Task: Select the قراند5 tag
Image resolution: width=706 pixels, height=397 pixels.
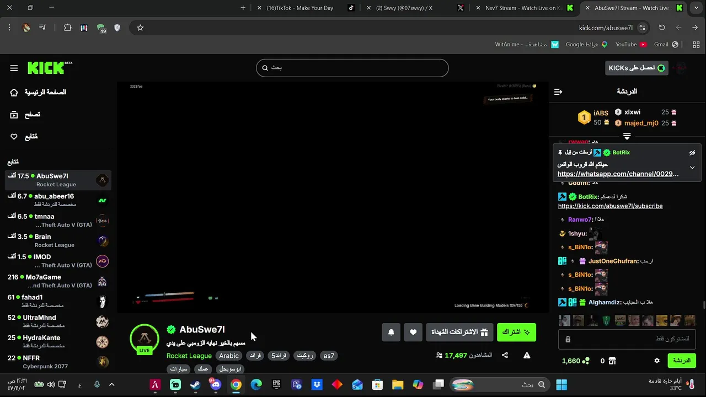Action: (x=279, y=356)
